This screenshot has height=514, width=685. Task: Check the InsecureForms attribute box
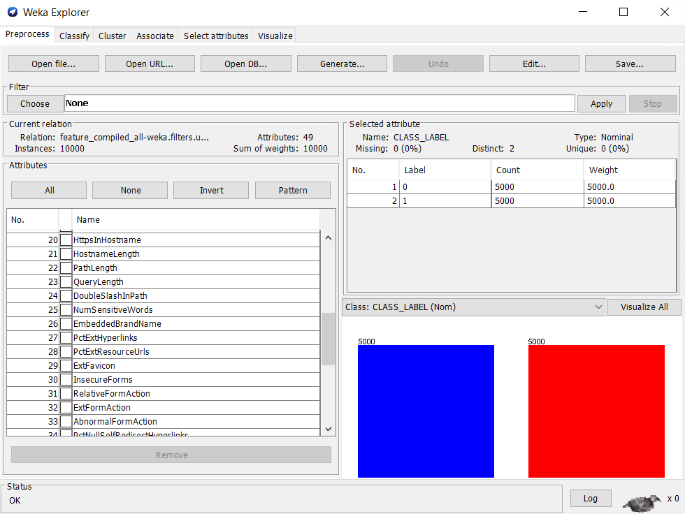(x=66, y=380)
